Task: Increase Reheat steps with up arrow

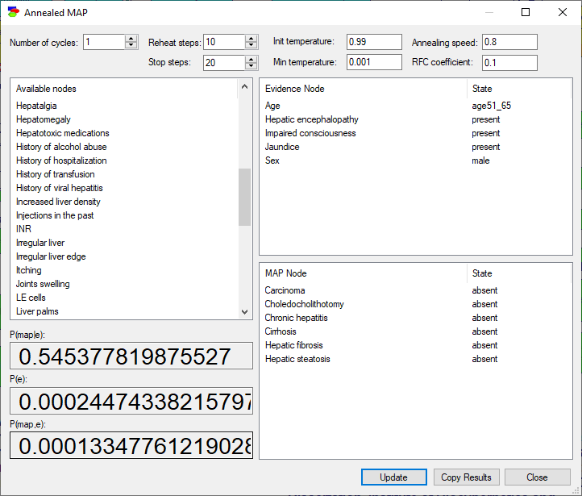Action: coord(251,39)
